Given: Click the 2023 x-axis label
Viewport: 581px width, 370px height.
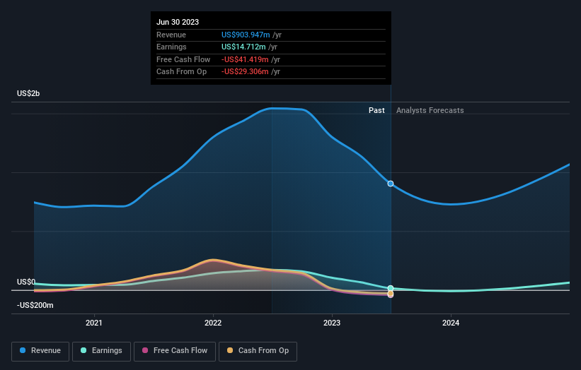Looking at the screenshot, I should (332, 323).
